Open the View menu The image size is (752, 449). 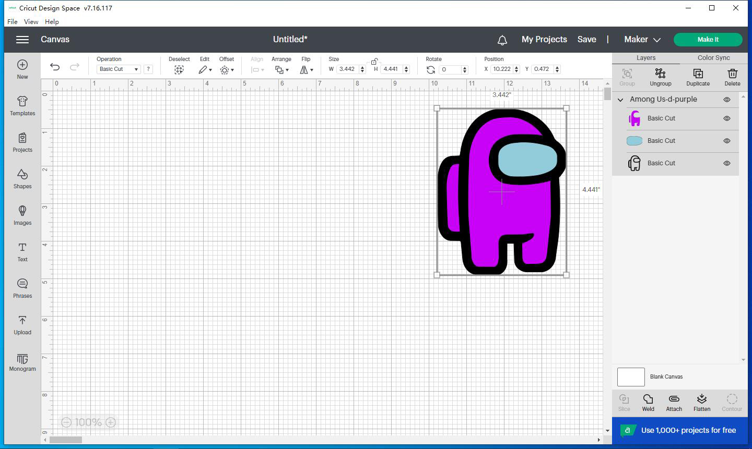(x=31, y=22)
